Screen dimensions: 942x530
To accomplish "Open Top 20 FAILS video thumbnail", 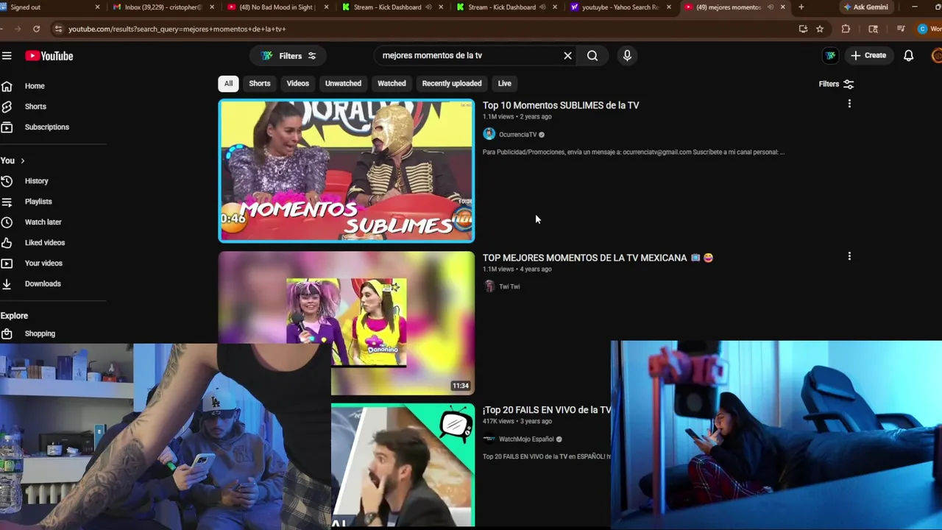I will tap(403, 465).
